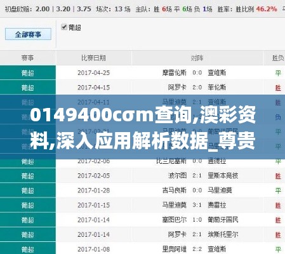The height and width of the screenshot is (254, 285).
Task: Click 葡超 cell in the 2017-04-25 row
Action: click(x=27, y=73)
